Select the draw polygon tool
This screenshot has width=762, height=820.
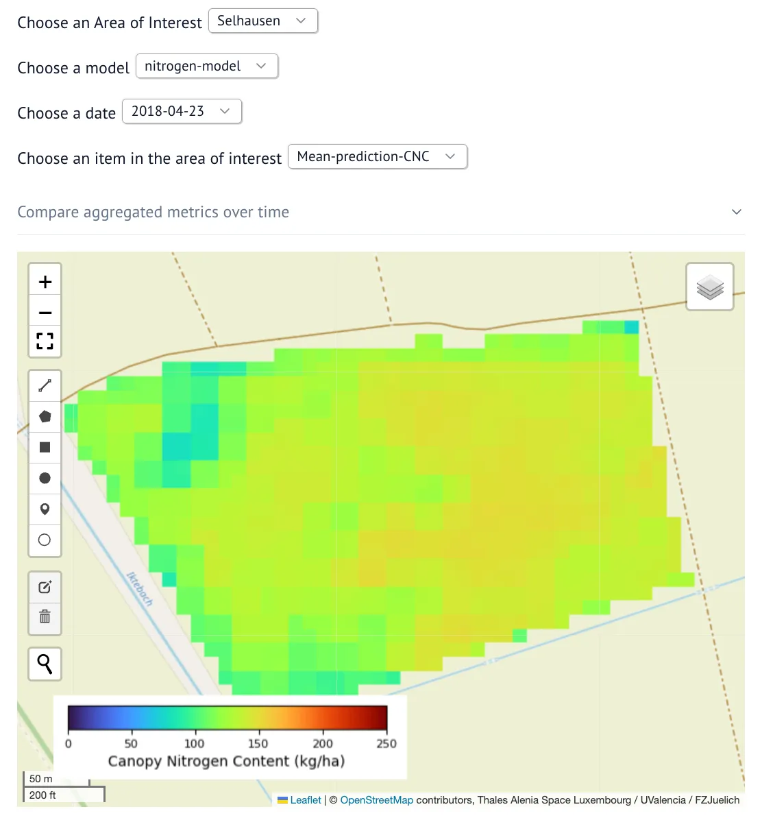pos(45,417)
